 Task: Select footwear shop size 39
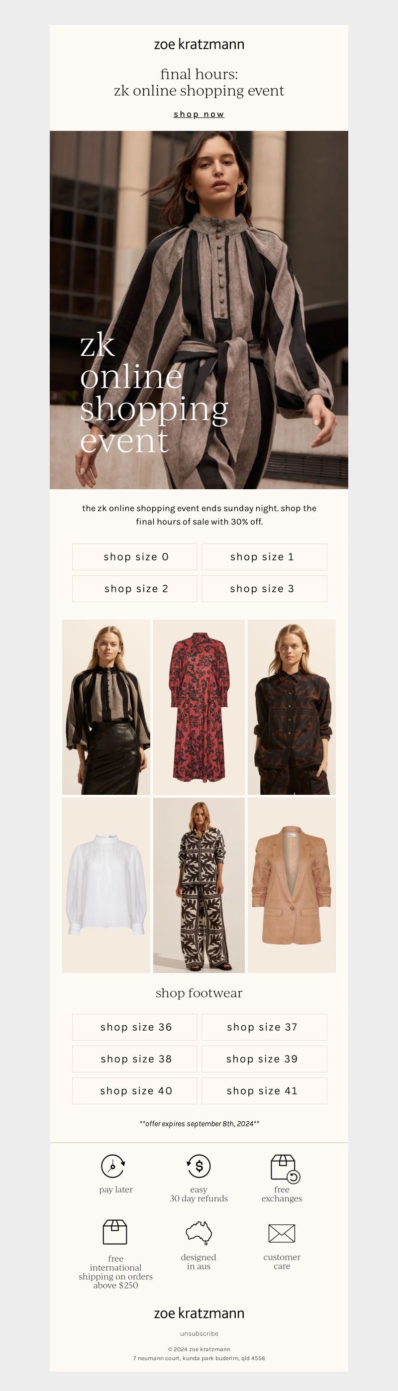coord(264,1059)
